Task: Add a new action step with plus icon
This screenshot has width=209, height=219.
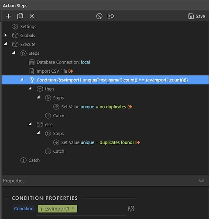Action: point(8,16)
